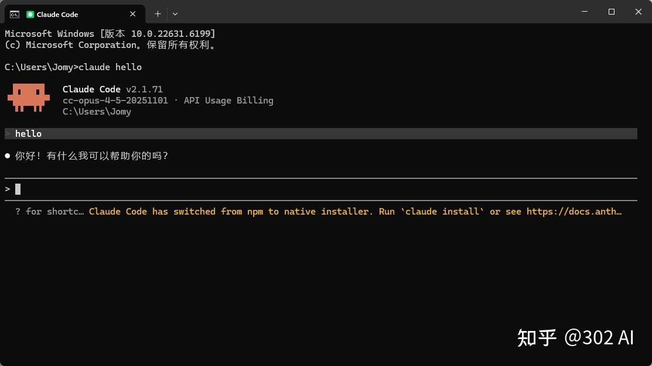The width and height of the screenshot is (652, 366).
Task: Minimize the terminal window
Action: (x=584, y=12)
